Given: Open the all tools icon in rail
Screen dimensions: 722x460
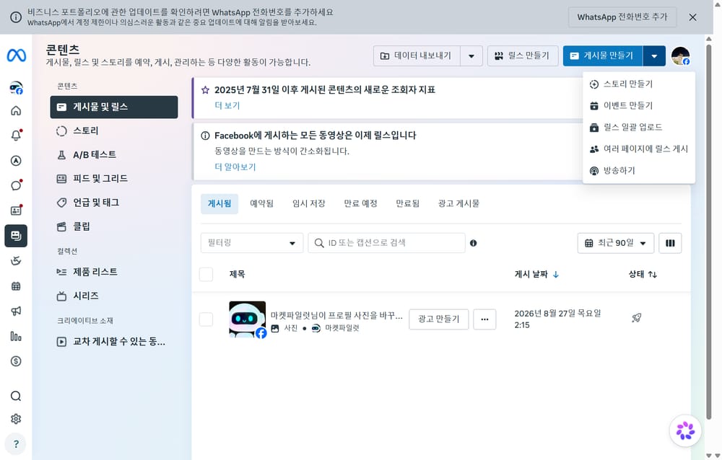Looking at the screenshot, I should [x=16, y=261].
